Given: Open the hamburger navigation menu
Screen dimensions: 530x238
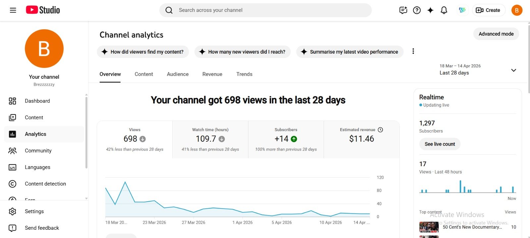Looking at the screenshot, I should 13,10.
